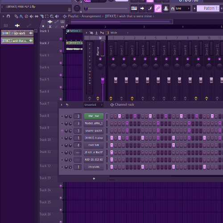Toggle Insert 5 mute LED
The height and width of the screenshot is (223, 223).
(156, 59)
